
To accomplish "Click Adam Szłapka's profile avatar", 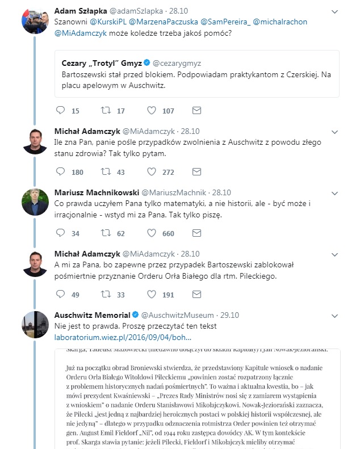I will tap(35, 22).
